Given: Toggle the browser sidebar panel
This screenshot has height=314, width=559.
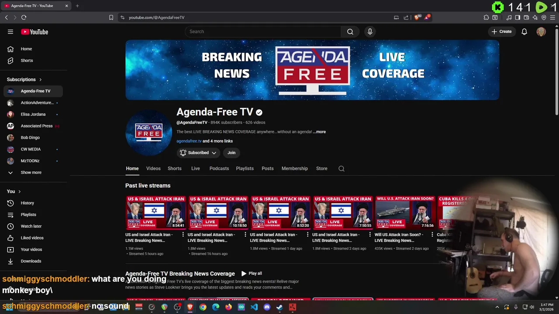Looking at the screenshot, I should [x=518, y=17].
